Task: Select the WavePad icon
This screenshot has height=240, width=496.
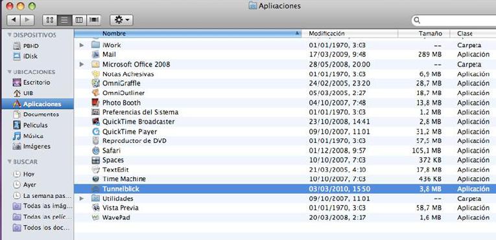Action: 95,217
